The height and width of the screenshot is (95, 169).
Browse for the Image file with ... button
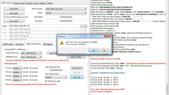click(x=82, y=26)
